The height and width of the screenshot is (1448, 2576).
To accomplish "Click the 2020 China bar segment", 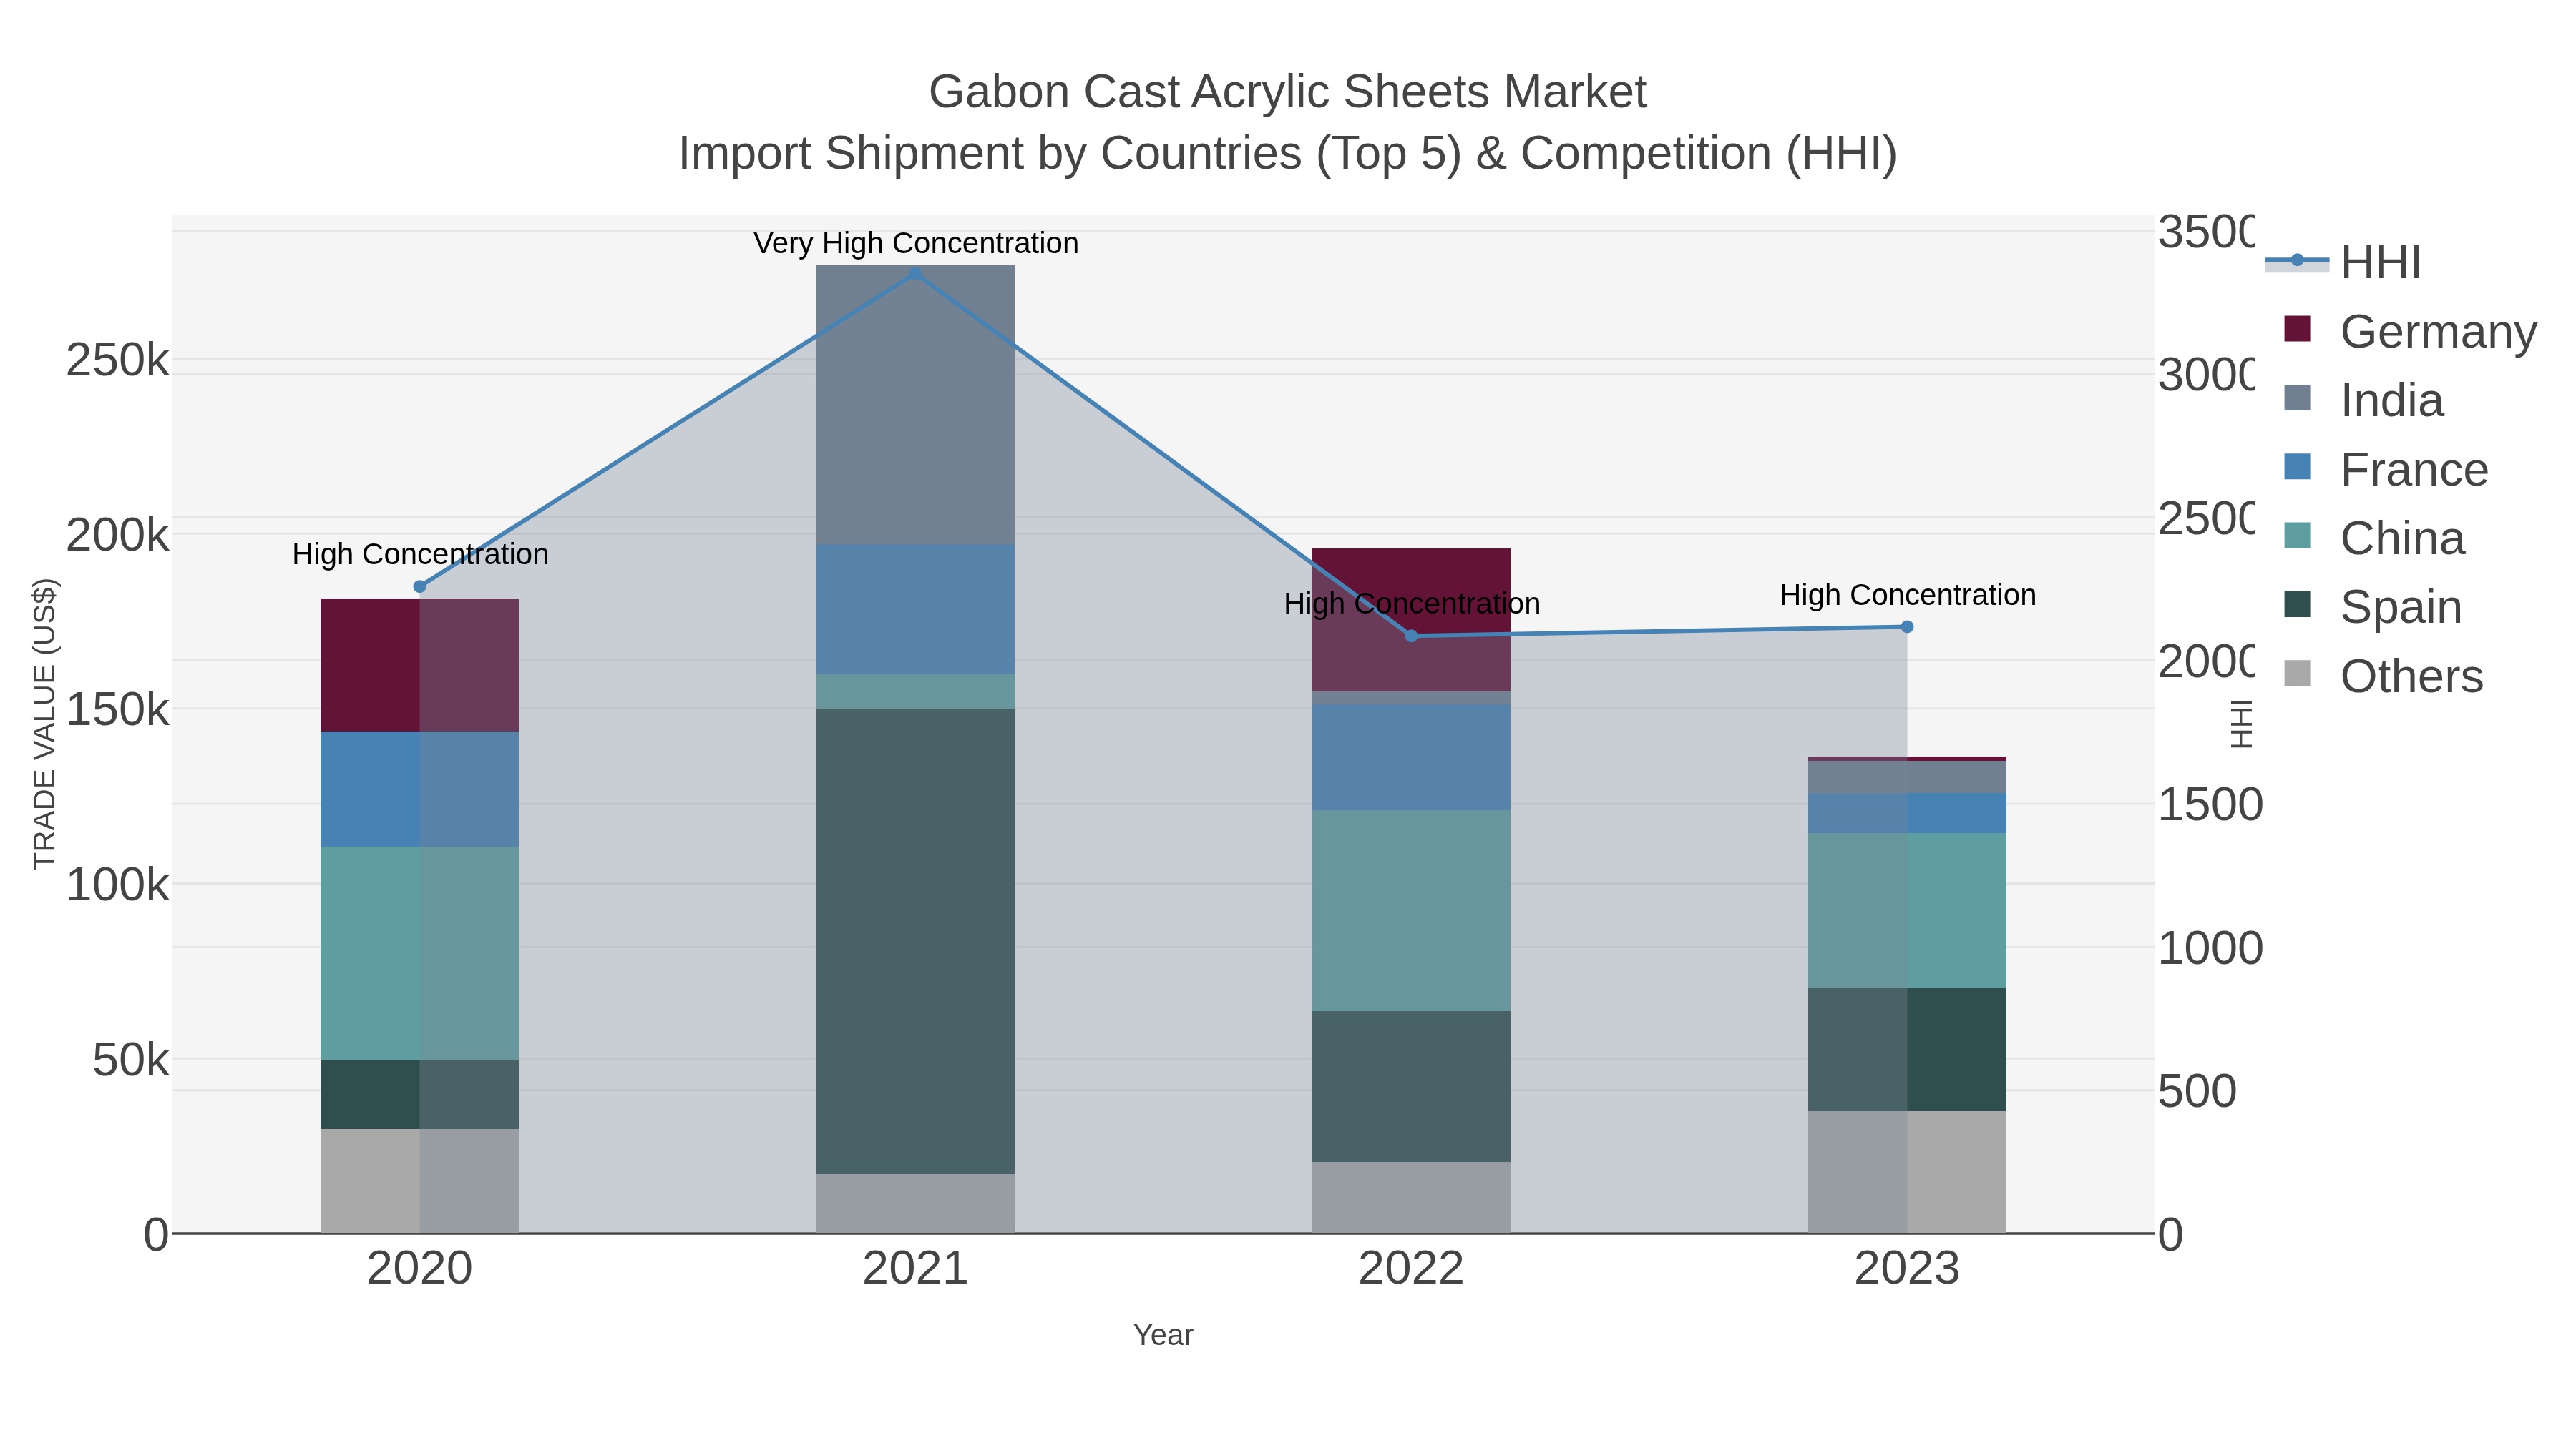I will (x=420, y=953).
